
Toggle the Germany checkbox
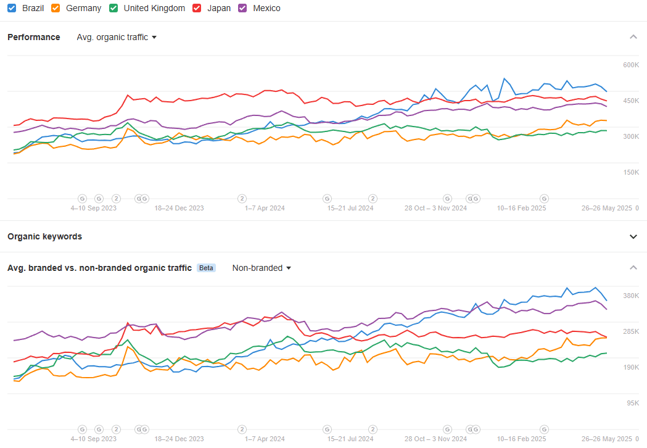(56, 8)
